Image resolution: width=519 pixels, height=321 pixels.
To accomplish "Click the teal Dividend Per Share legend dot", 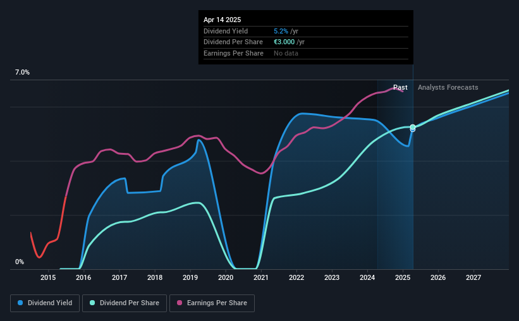I will tap(92, 303).
